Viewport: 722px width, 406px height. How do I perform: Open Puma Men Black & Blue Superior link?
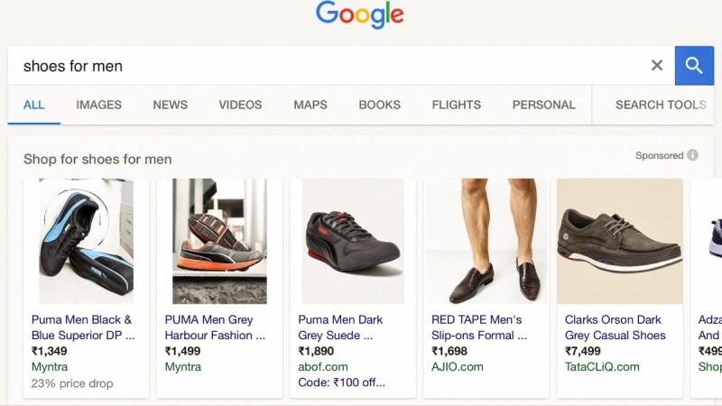coord(82,328)
